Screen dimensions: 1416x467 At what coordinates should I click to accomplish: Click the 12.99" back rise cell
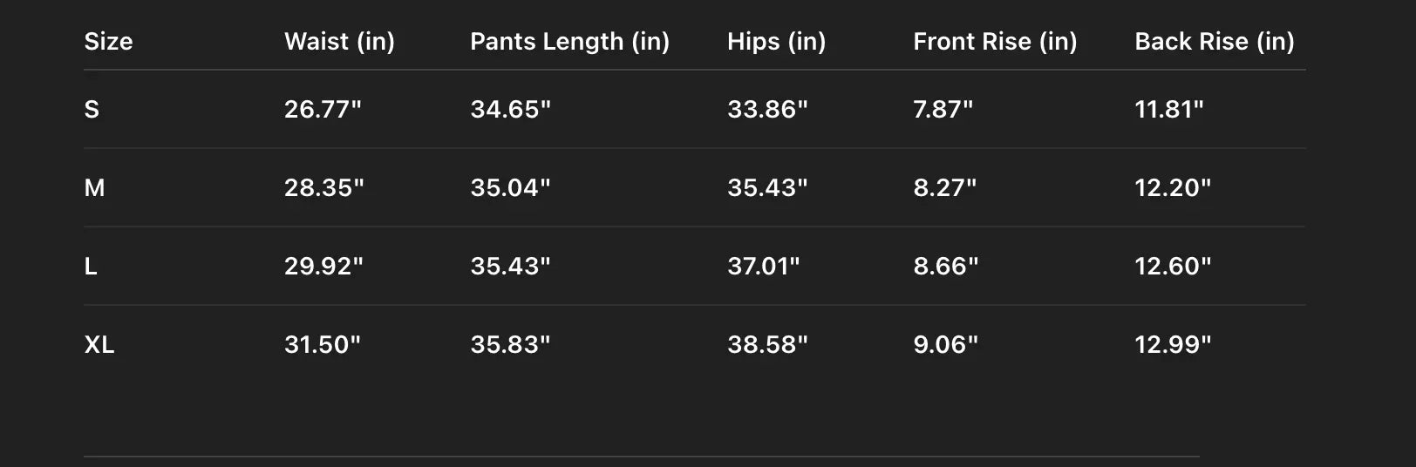(1173, 345)
